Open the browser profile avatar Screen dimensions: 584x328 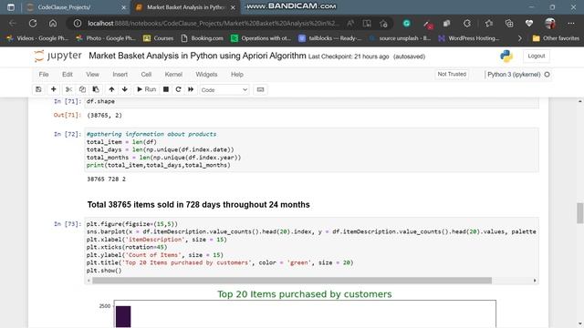pyautogui.click(x=549, y=24)
